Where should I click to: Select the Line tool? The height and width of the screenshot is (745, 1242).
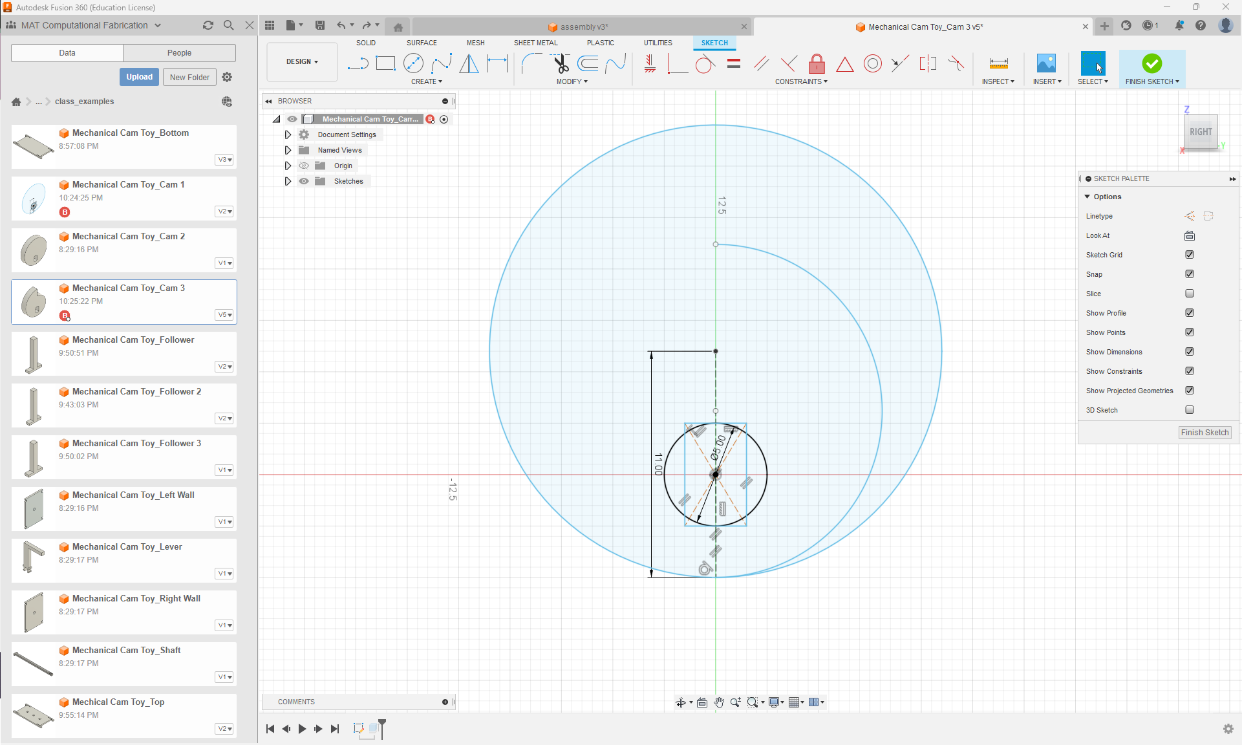[358, 64]
